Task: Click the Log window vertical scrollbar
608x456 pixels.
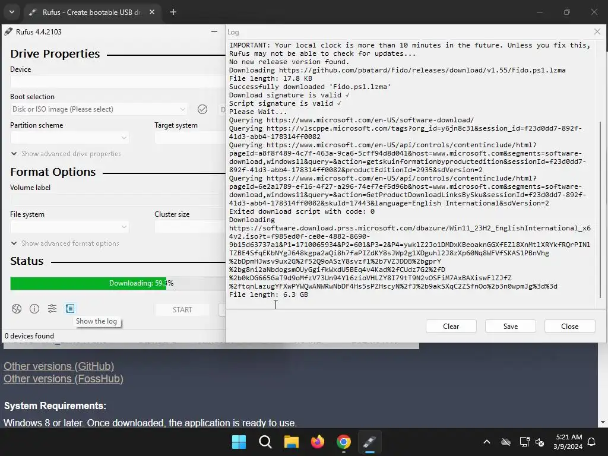Action: click(600, 210)
